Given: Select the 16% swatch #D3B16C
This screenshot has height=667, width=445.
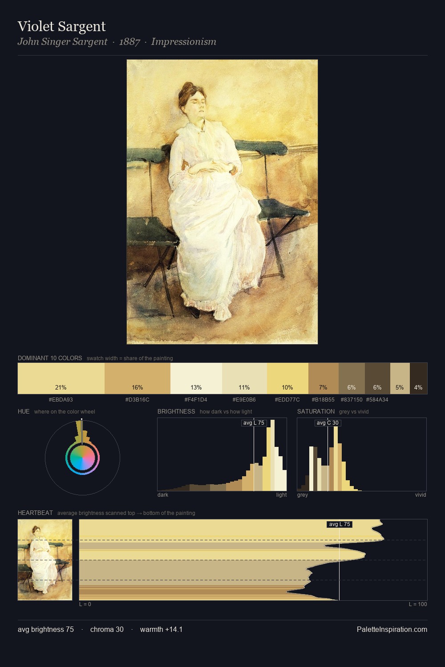Looking at the screenshot, I should click(x=138, y=378).
